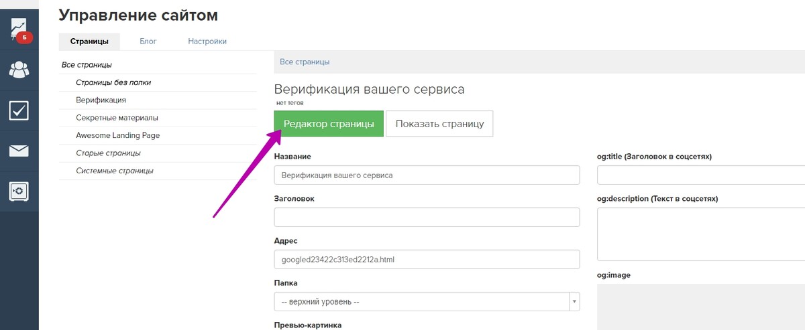The image size is (805, 330).
Task: Open the mail envelope sidebar icon
Action: point(19,151)
